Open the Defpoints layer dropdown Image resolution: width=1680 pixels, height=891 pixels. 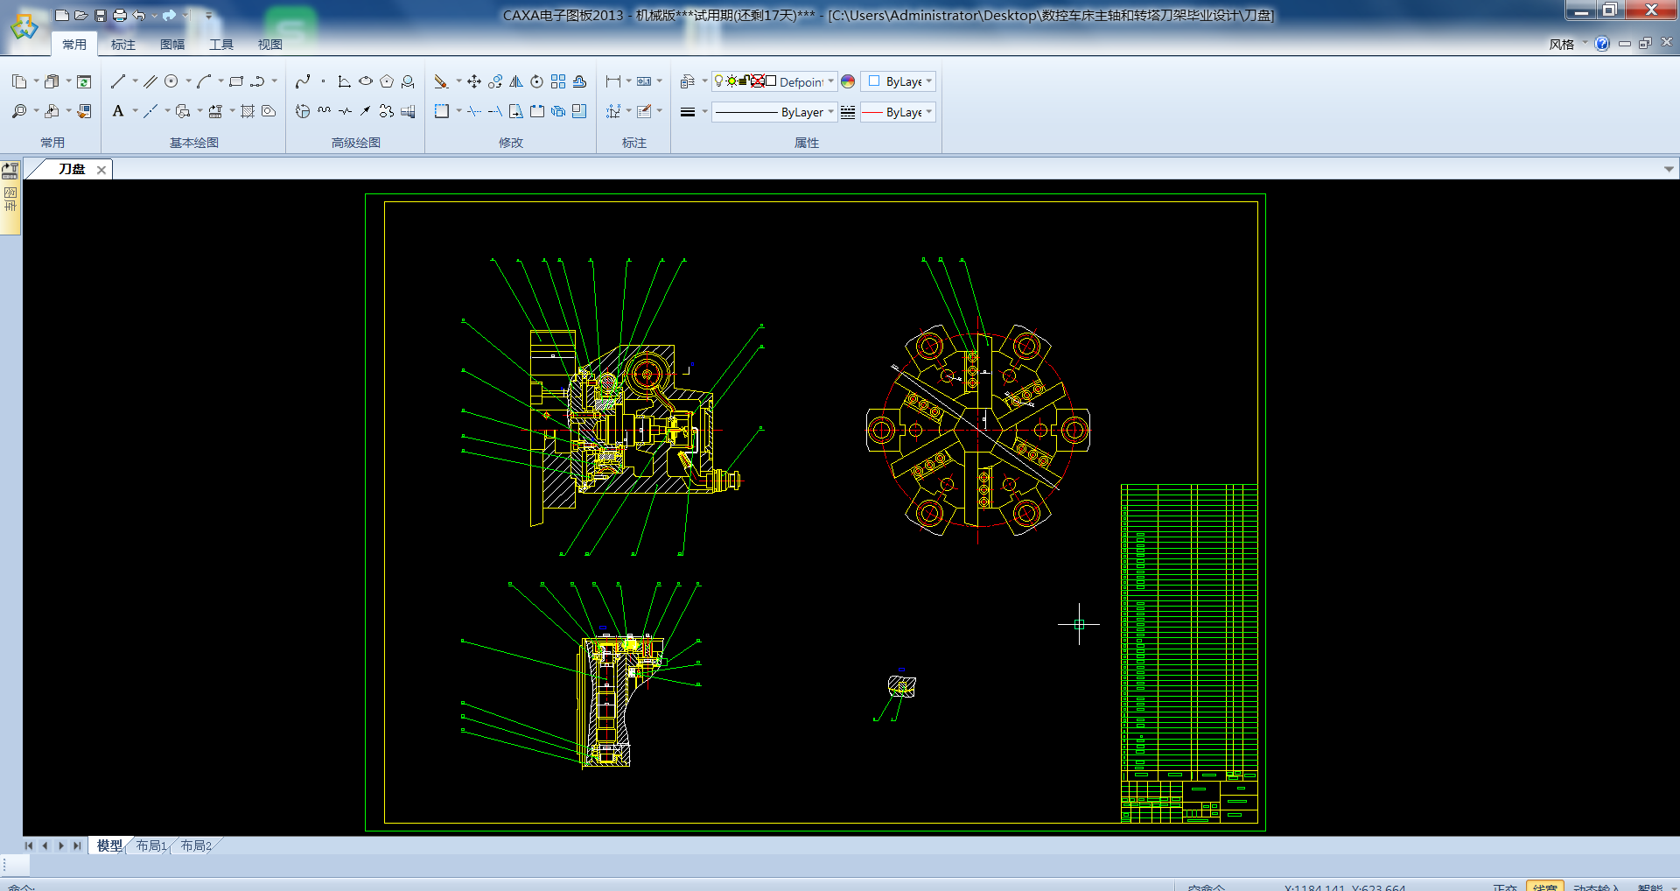(x=830, y=81)
